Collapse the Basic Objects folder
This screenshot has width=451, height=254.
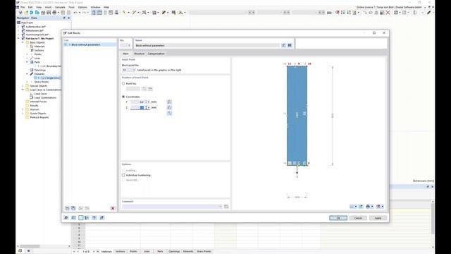(23, 42)
